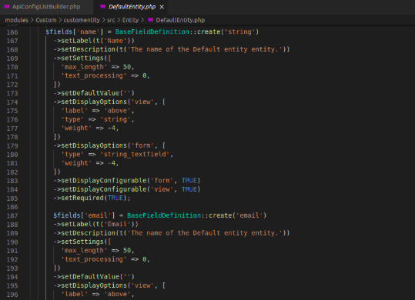Click line number 196 in gutter

tap(12, 295)
